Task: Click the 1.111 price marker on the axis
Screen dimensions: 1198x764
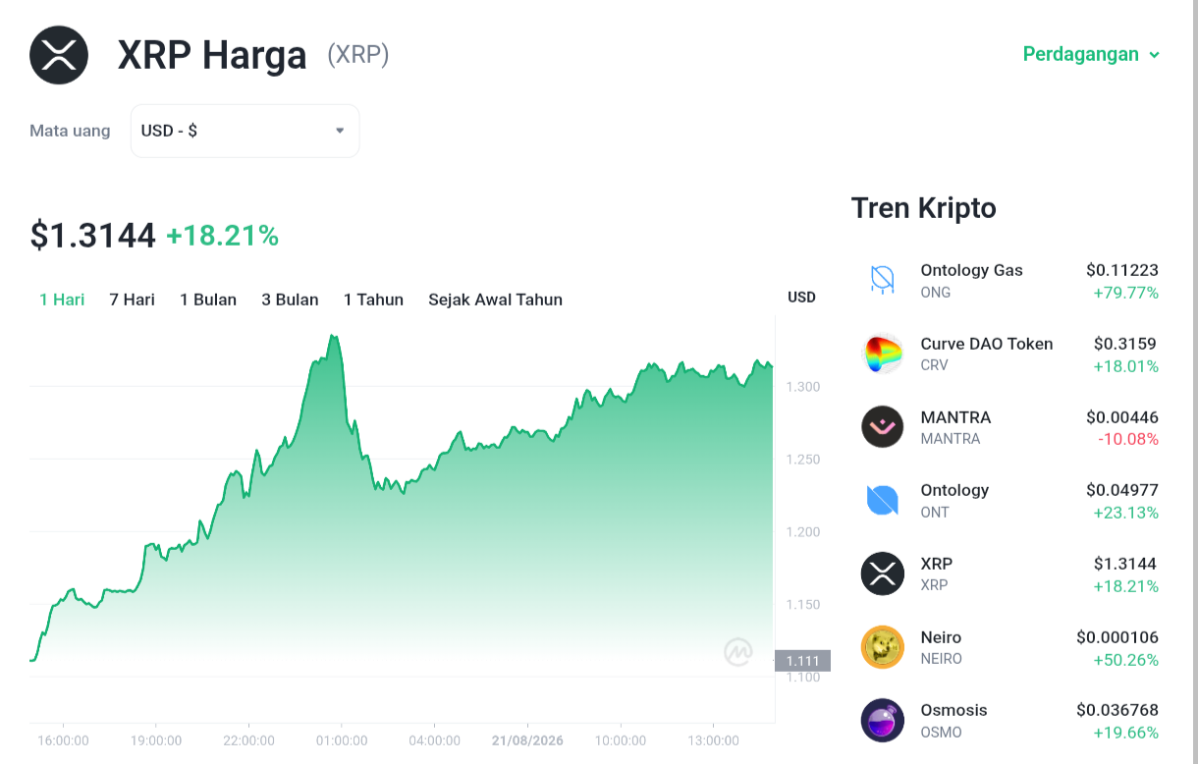Action: point(802,661)
